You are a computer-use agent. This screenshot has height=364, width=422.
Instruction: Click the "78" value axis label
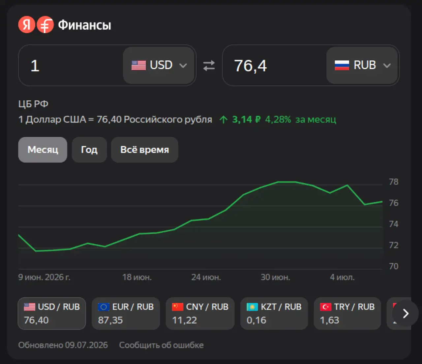pos(394,182)
